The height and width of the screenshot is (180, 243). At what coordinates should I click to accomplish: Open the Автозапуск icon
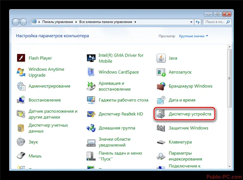click(161, 72)
